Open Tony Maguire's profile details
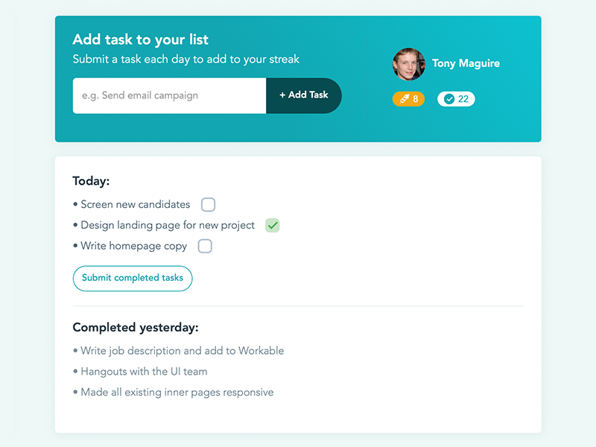596x447 pixels. 466,63
